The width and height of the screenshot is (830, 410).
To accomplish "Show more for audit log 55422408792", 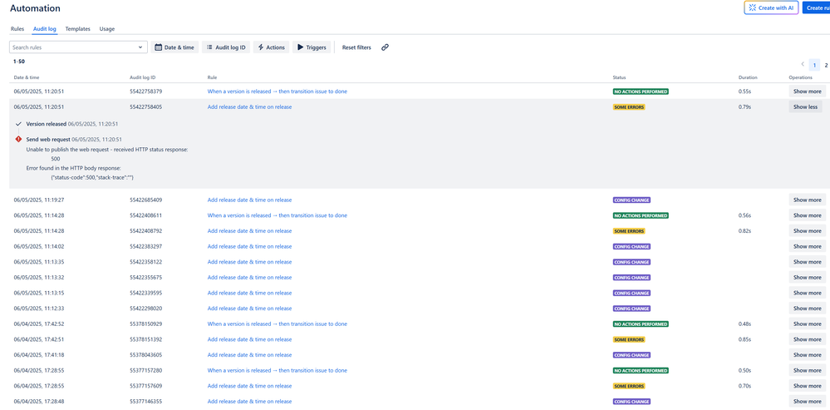I will pos(808,231).
